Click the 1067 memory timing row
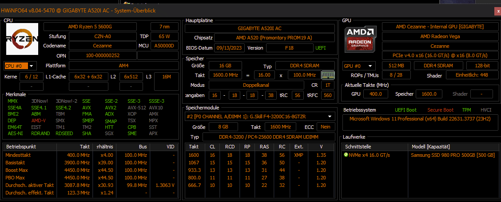This screenshot has height=202, width=501. coord(260,163)
